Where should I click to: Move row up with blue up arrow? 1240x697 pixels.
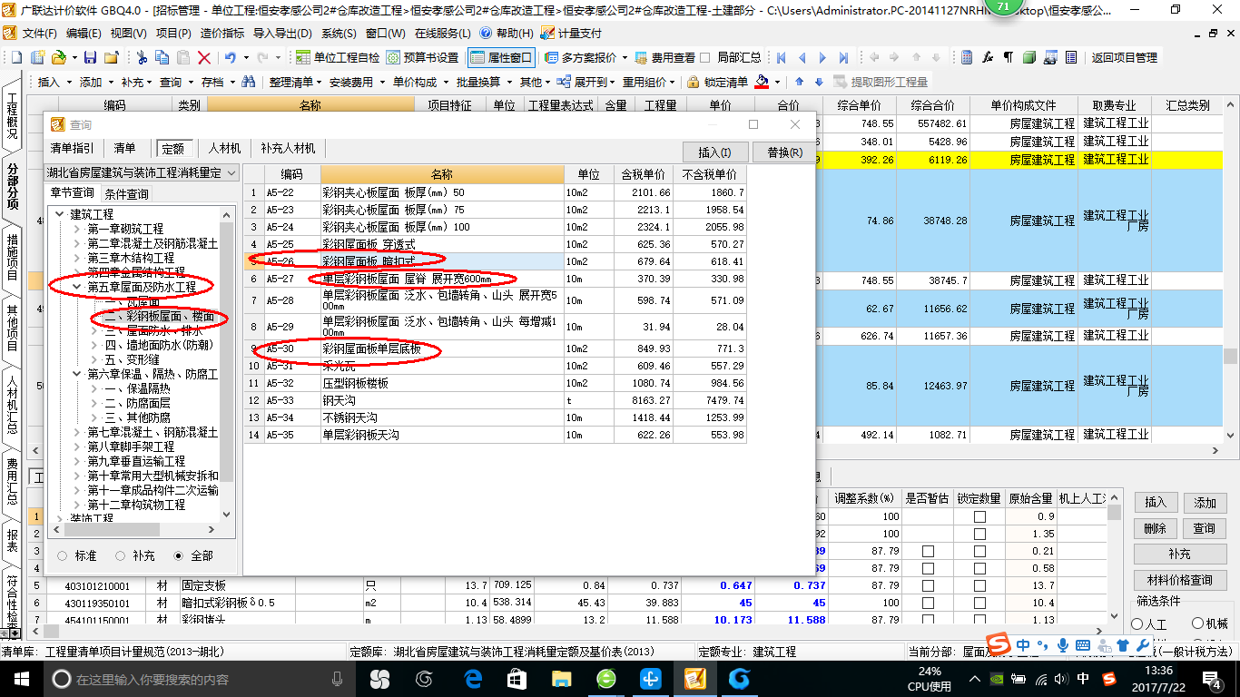(801, 82)
